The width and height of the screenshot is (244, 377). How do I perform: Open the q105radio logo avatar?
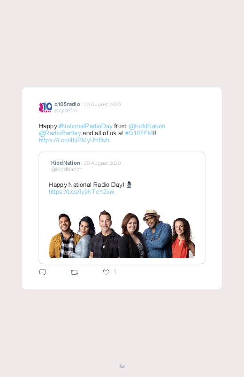[46, 107]
